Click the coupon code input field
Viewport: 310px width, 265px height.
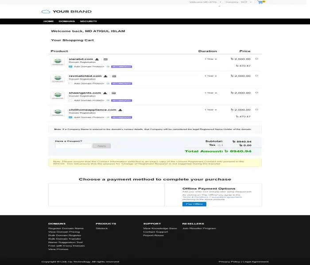point(73,146)
